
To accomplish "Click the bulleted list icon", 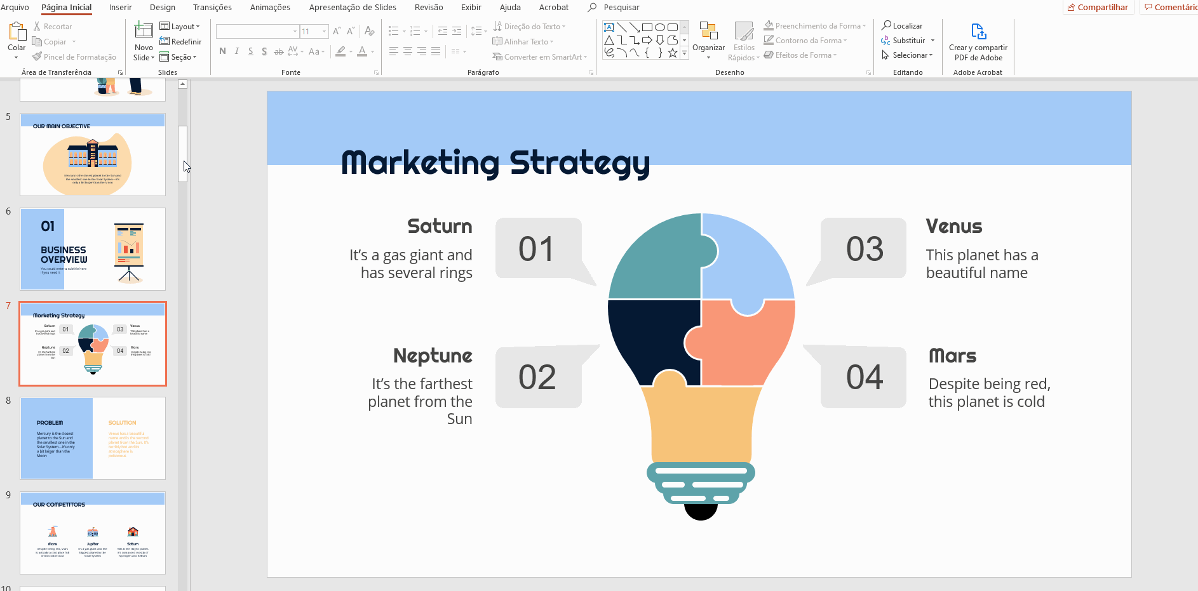I will 393,31.
